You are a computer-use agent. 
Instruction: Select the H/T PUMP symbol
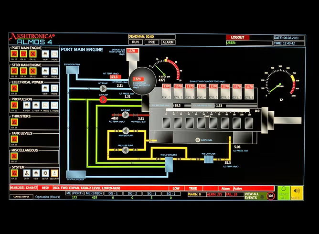pyautogui.click(x=103, y=88)
